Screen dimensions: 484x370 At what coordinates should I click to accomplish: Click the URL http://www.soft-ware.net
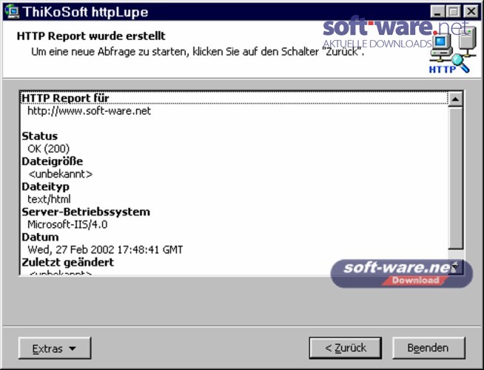click(x=90, y=111)
